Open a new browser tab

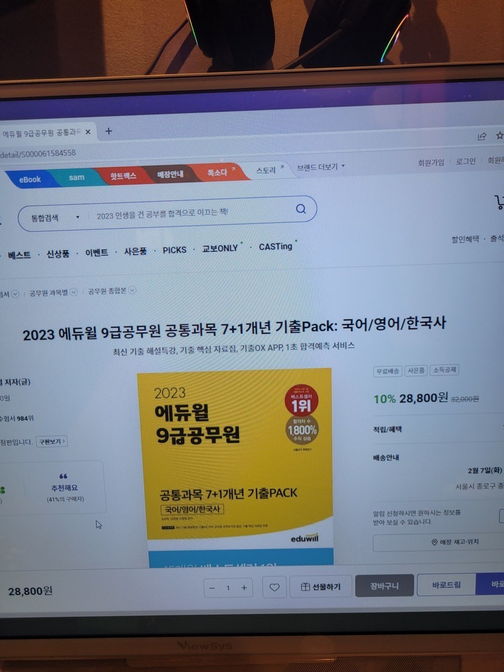109,131
